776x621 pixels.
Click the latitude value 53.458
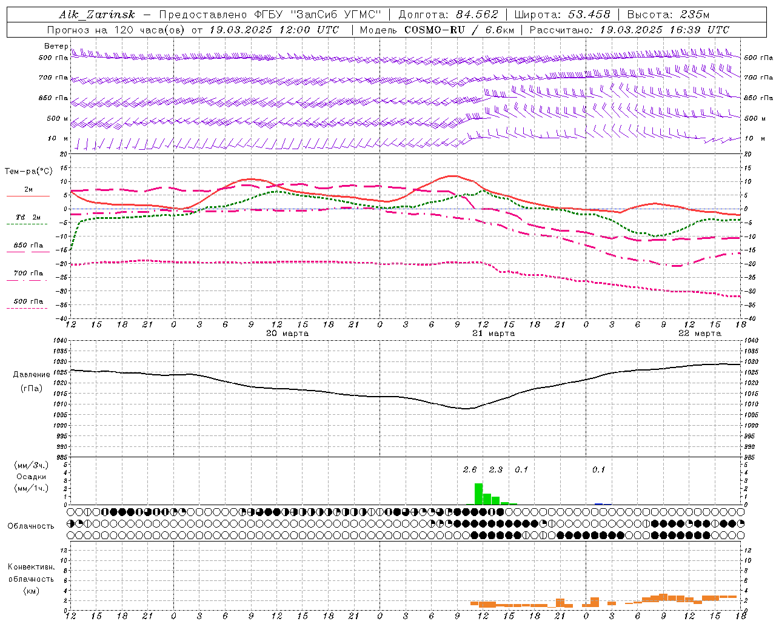coord(589,15)
